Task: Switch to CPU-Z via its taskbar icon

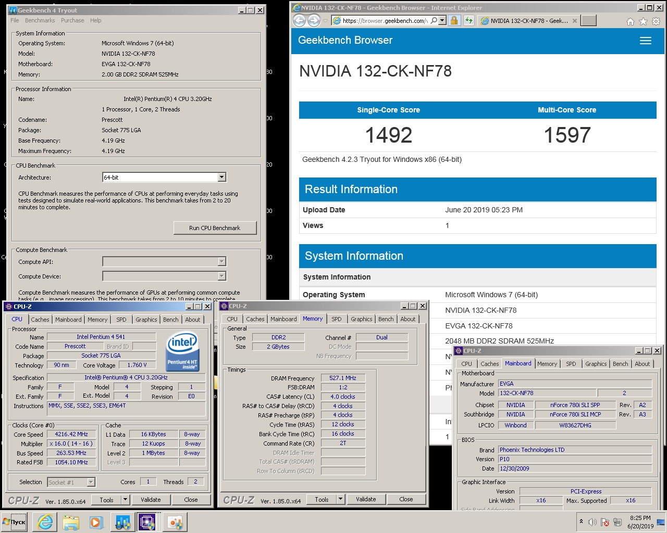Action: click(x=147, y=522)
